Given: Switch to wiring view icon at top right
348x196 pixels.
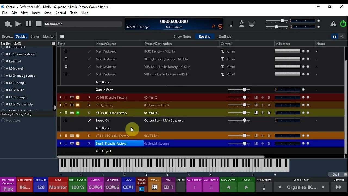Looking at the screenshot, I should (342, 36).
